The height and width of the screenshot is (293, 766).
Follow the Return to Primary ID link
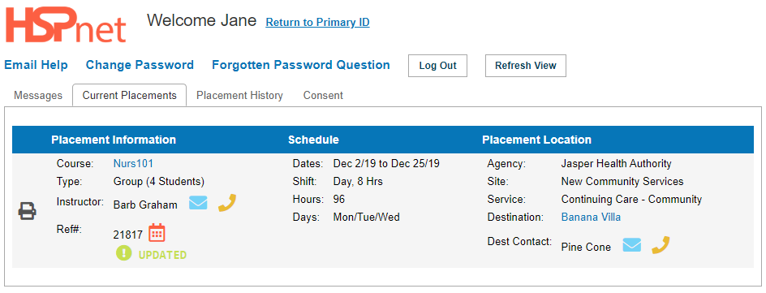[x=317, y=23]
